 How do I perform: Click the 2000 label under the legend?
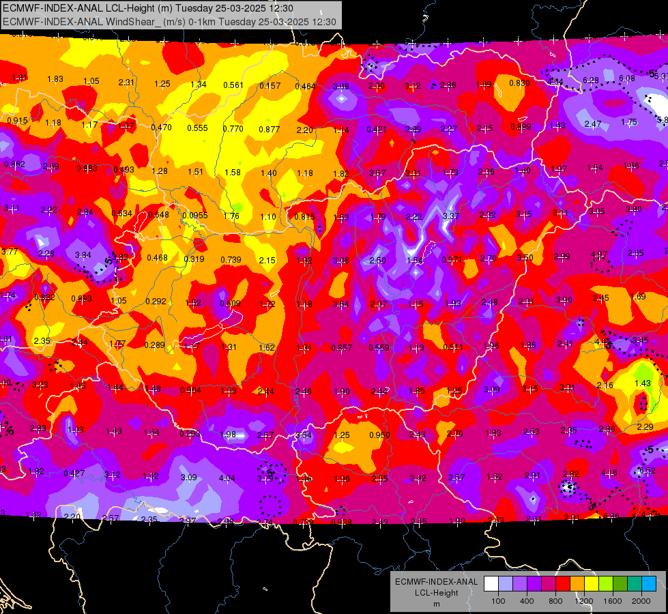tap(641, 601)
